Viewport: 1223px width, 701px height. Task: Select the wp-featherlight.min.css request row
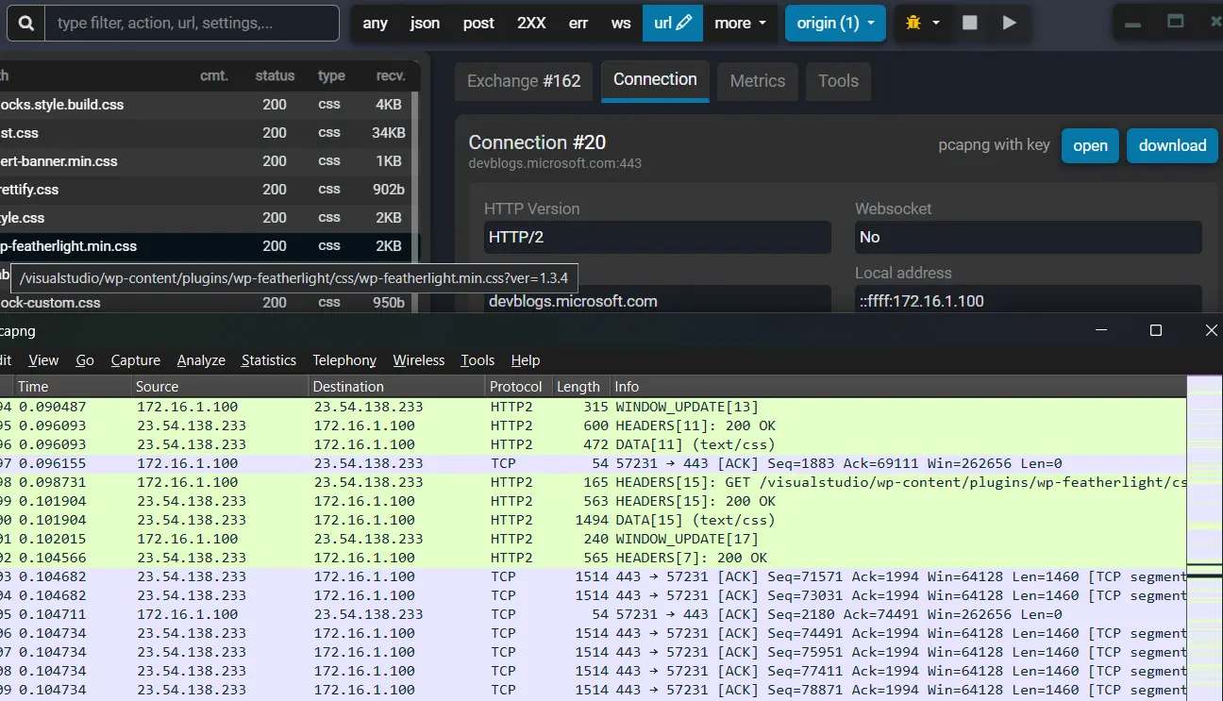click(206, 246)
